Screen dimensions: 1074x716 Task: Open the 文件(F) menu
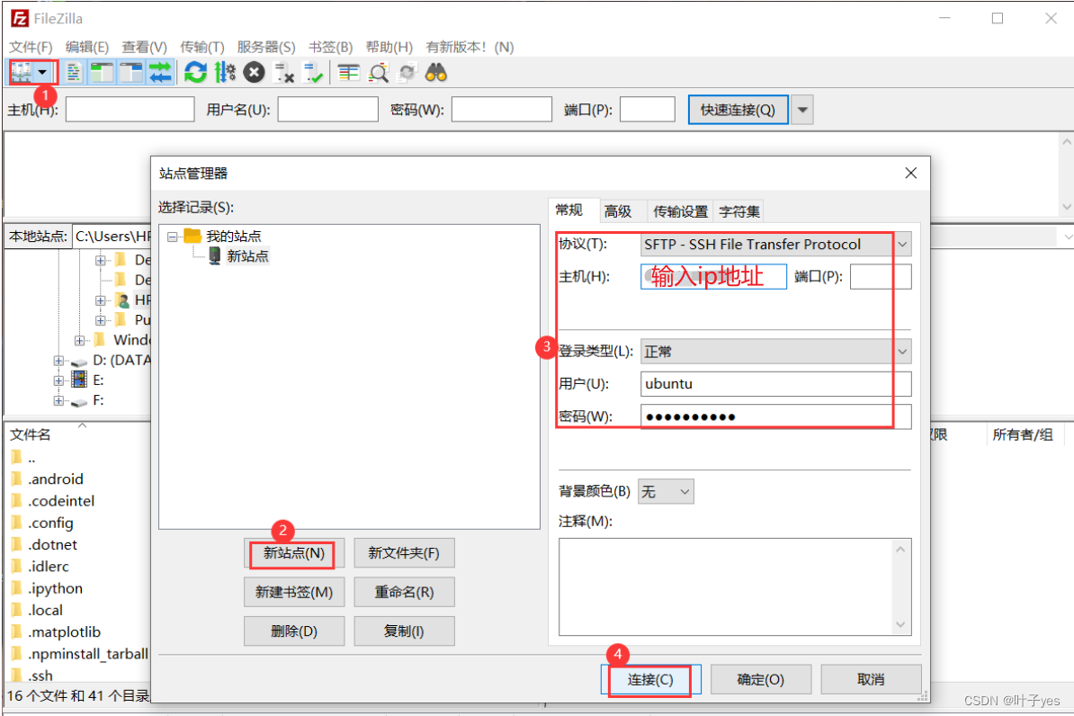click(31, 47)
